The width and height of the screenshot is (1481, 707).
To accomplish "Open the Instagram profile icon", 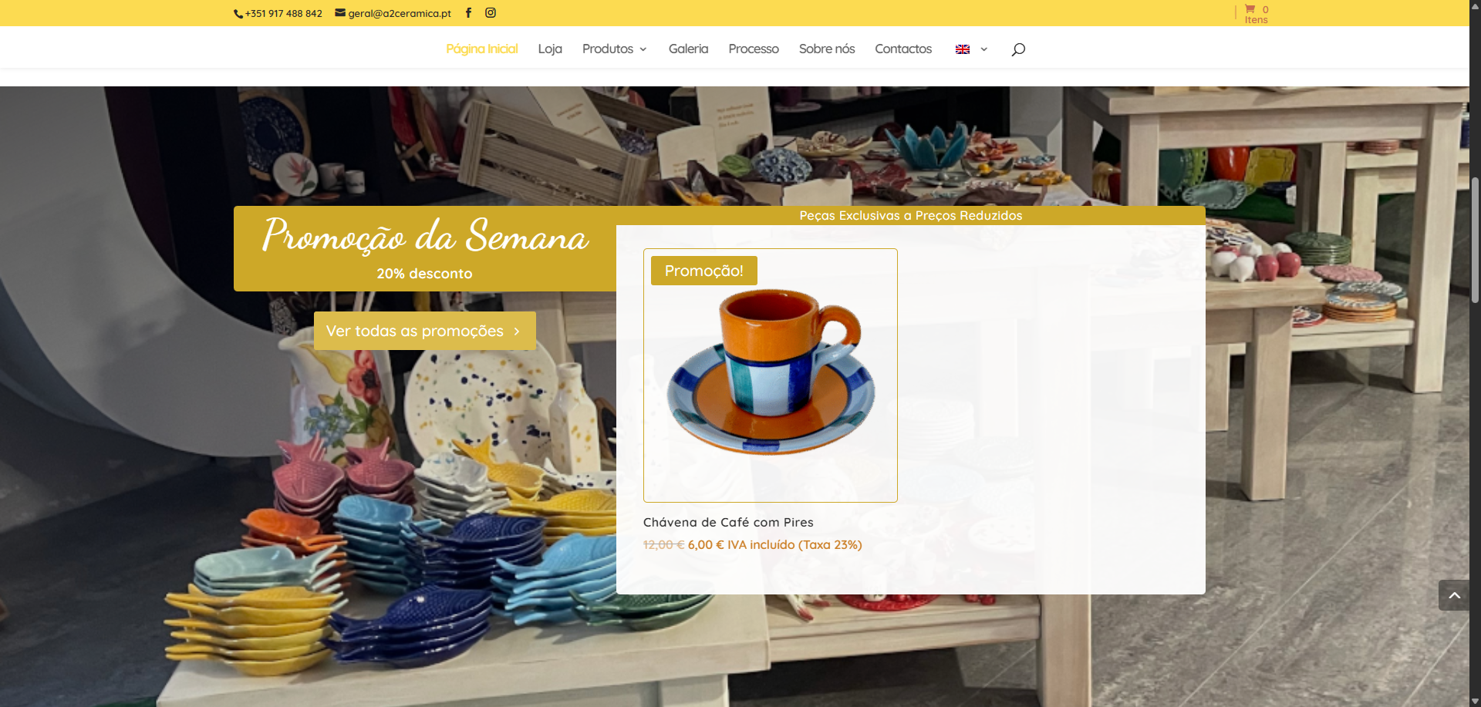I will click(491, 12).
